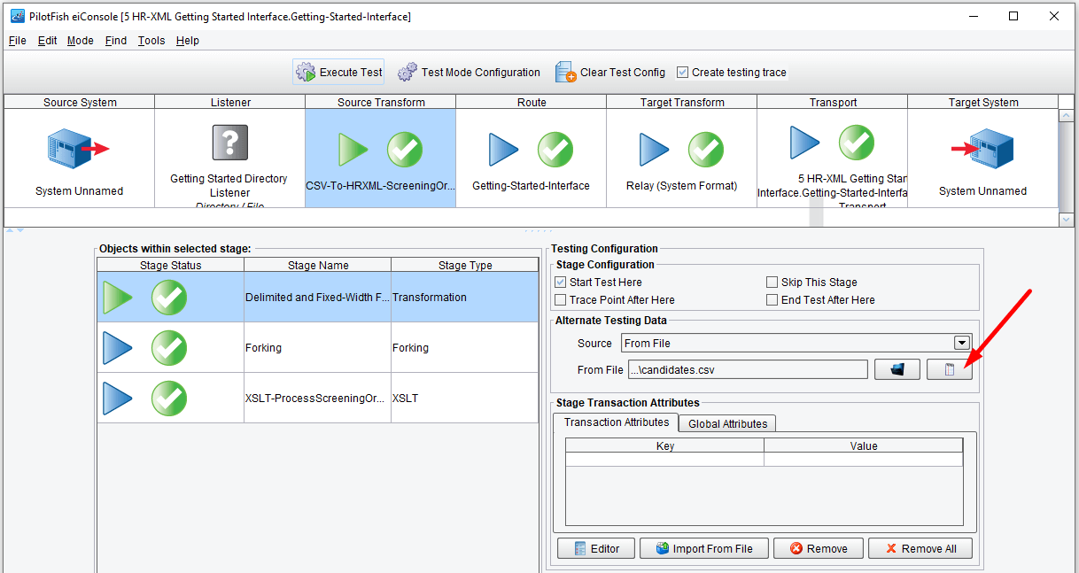Click the Listener question mark icon
This screenshot has height=573, width=1079.
click(230, 142)
